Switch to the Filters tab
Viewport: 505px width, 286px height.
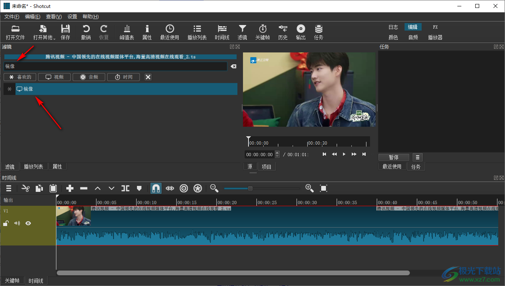tap(10, 166)
